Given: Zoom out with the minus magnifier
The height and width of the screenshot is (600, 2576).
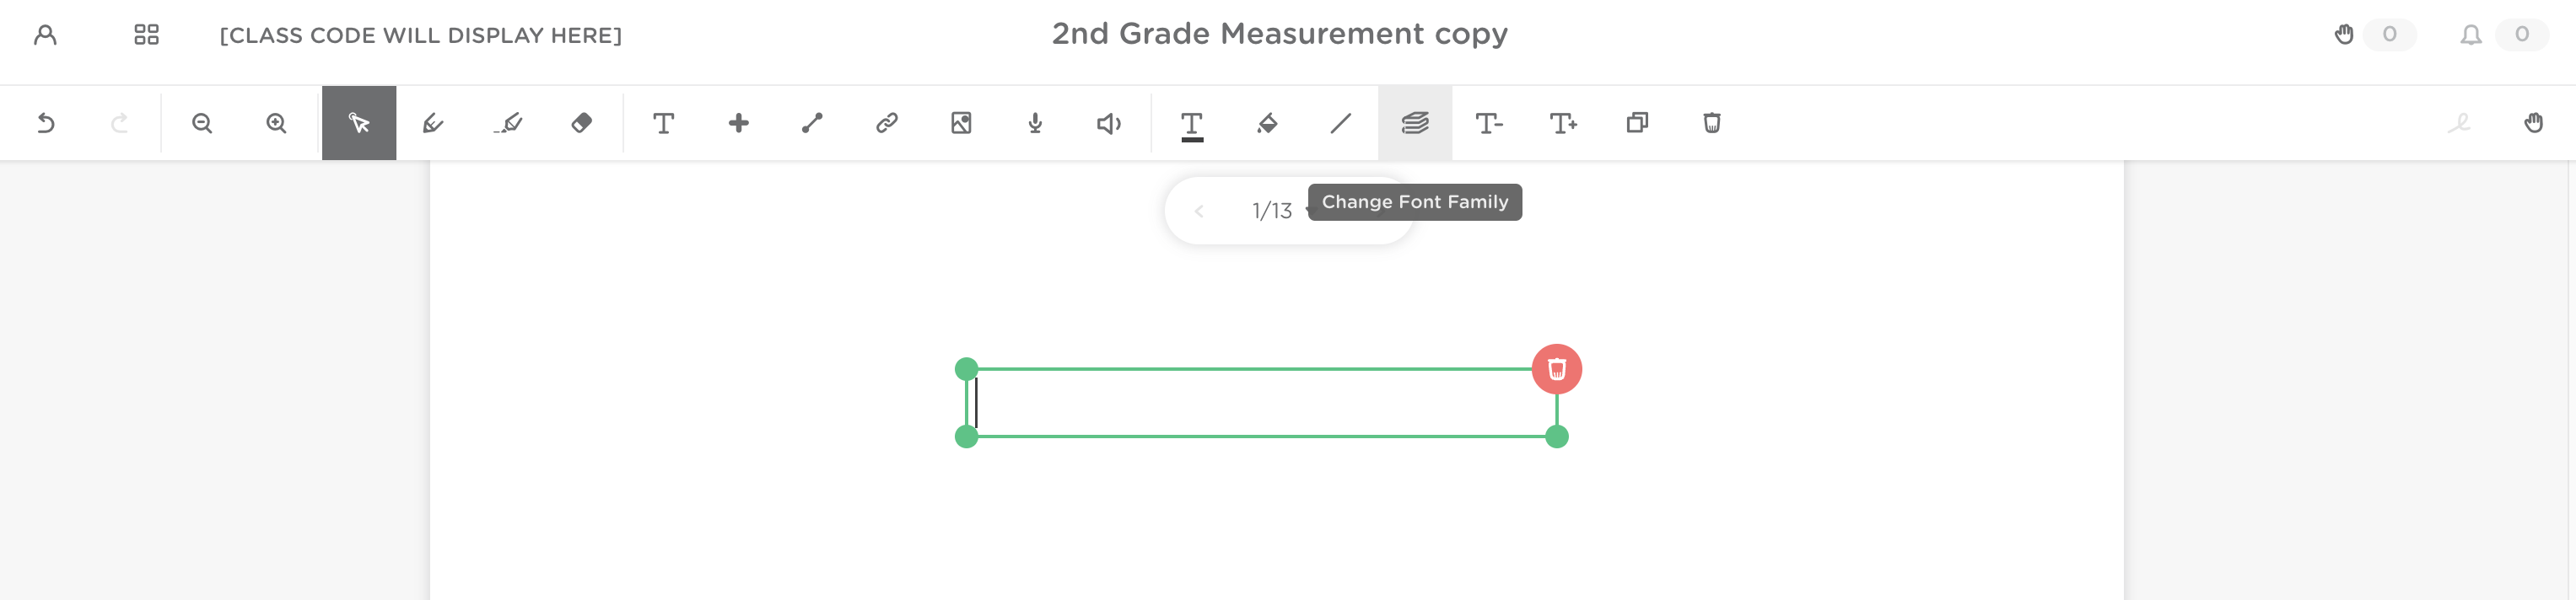Looking at the screenshot, I should 202,123.
